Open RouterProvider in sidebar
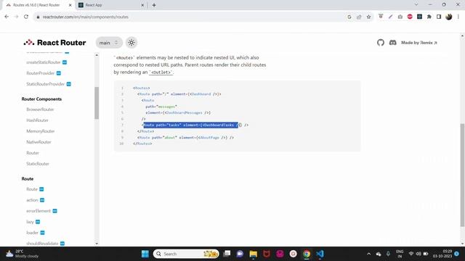This screenshot has width=465, height=261. [41, 73]
